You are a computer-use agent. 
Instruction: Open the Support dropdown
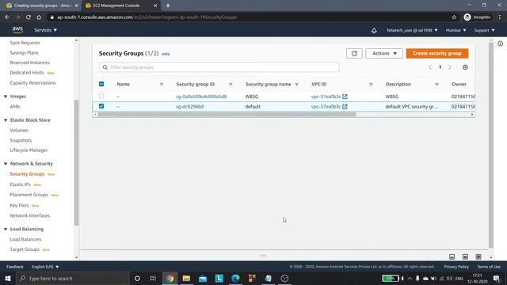point(484,30)
